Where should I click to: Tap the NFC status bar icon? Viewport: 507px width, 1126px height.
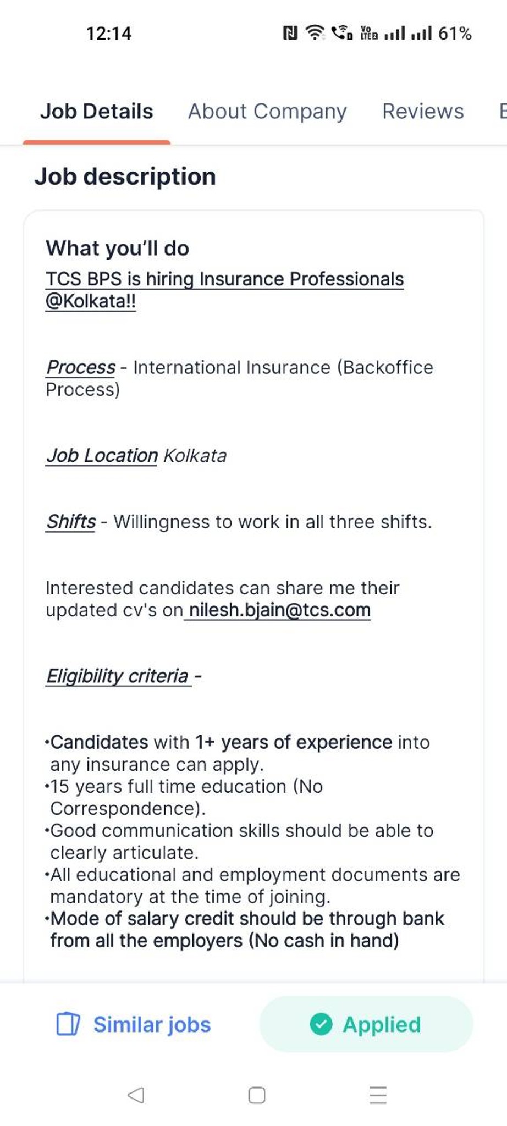290,34
